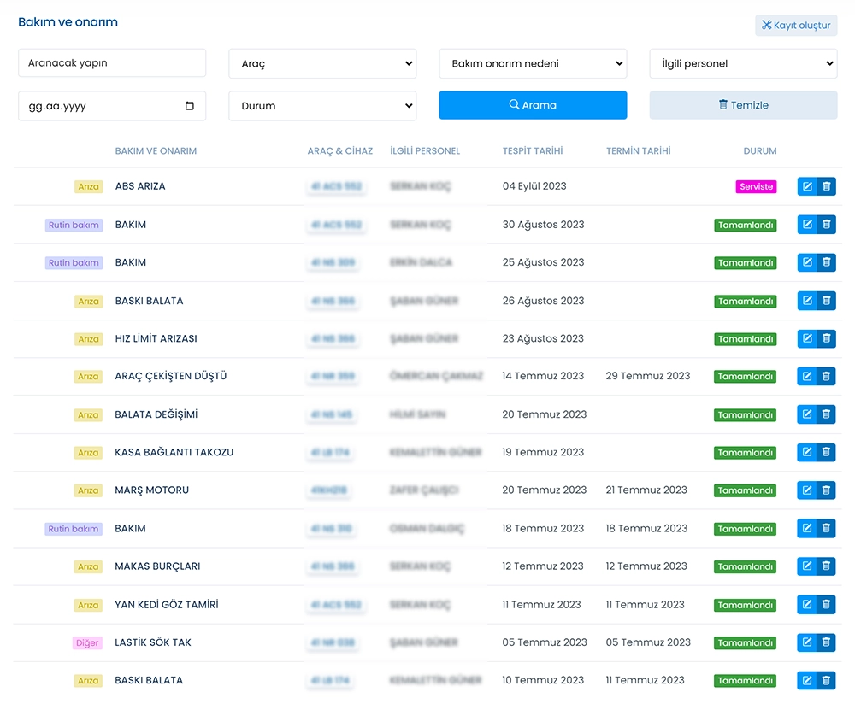The width and height of the screenshot is (855, 704).
Task: Open the İlgili personel dropdown
Action: 743,63
